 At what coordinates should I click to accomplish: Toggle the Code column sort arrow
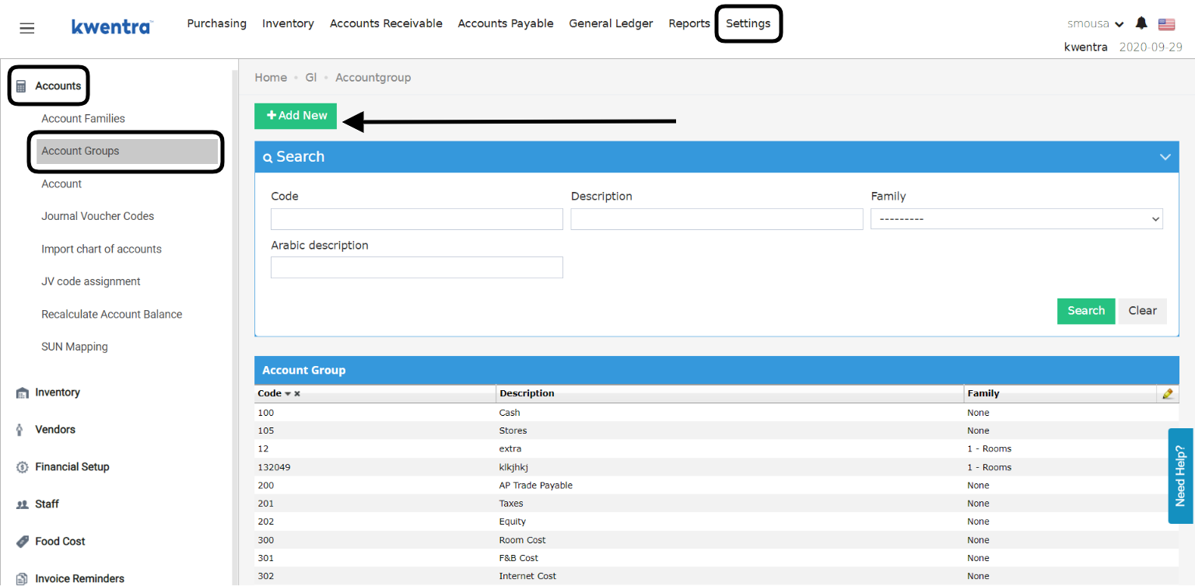tap(287, 394)
